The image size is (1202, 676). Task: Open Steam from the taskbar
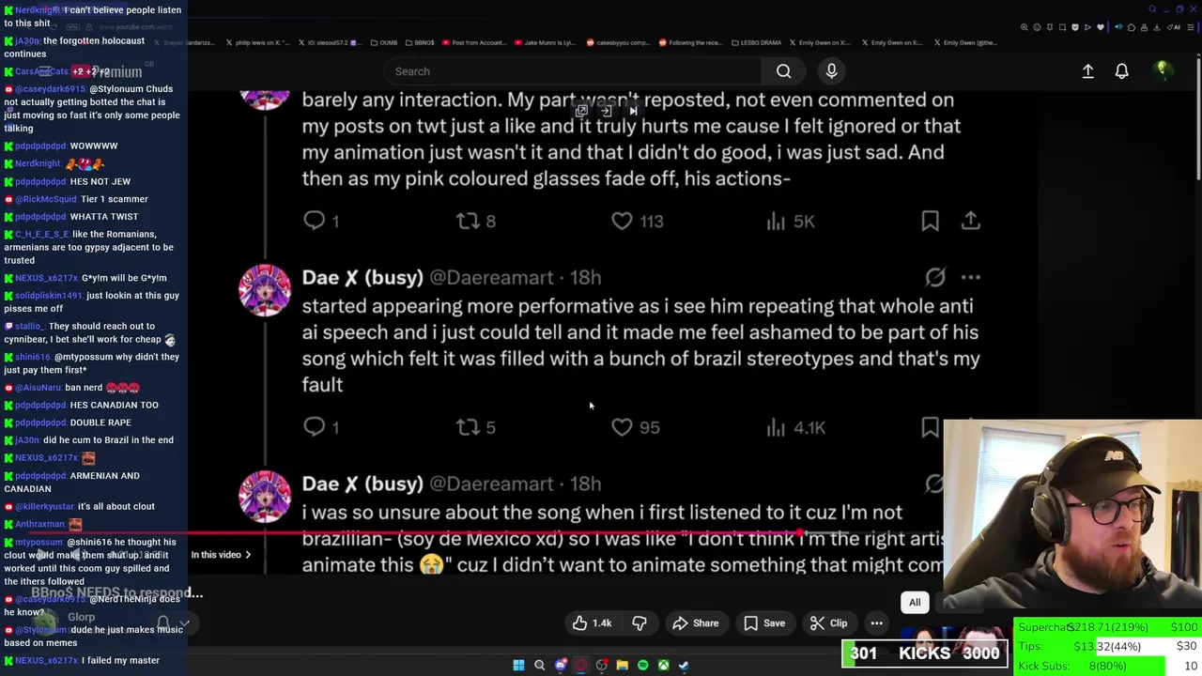tap(684, 666)
